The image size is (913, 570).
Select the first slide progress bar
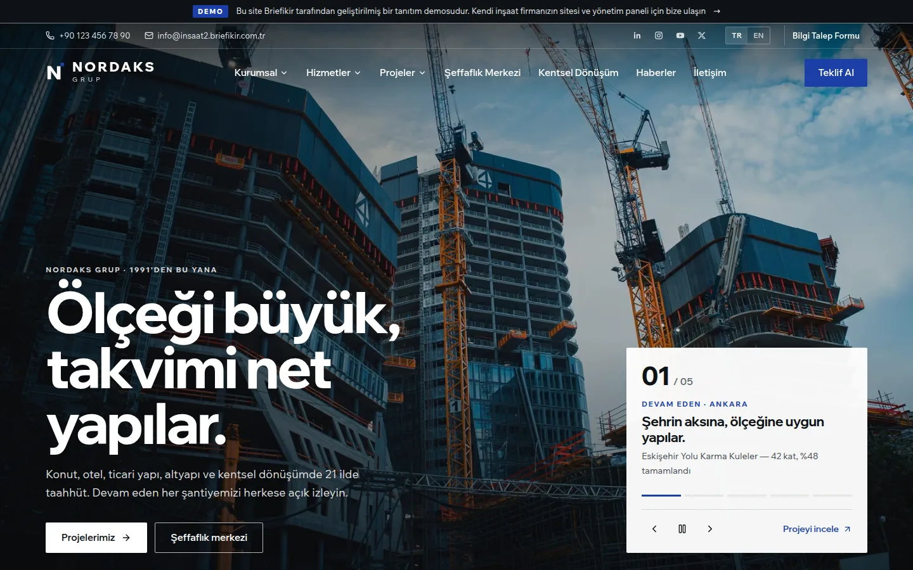tap(661, 495)
